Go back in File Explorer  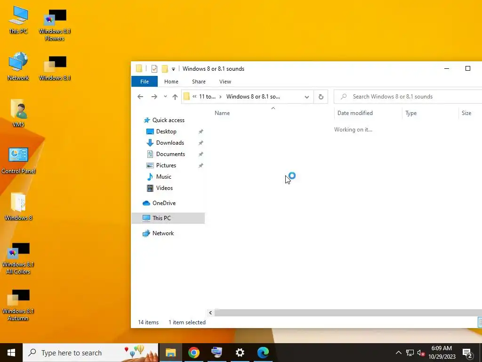click(140, 97)
